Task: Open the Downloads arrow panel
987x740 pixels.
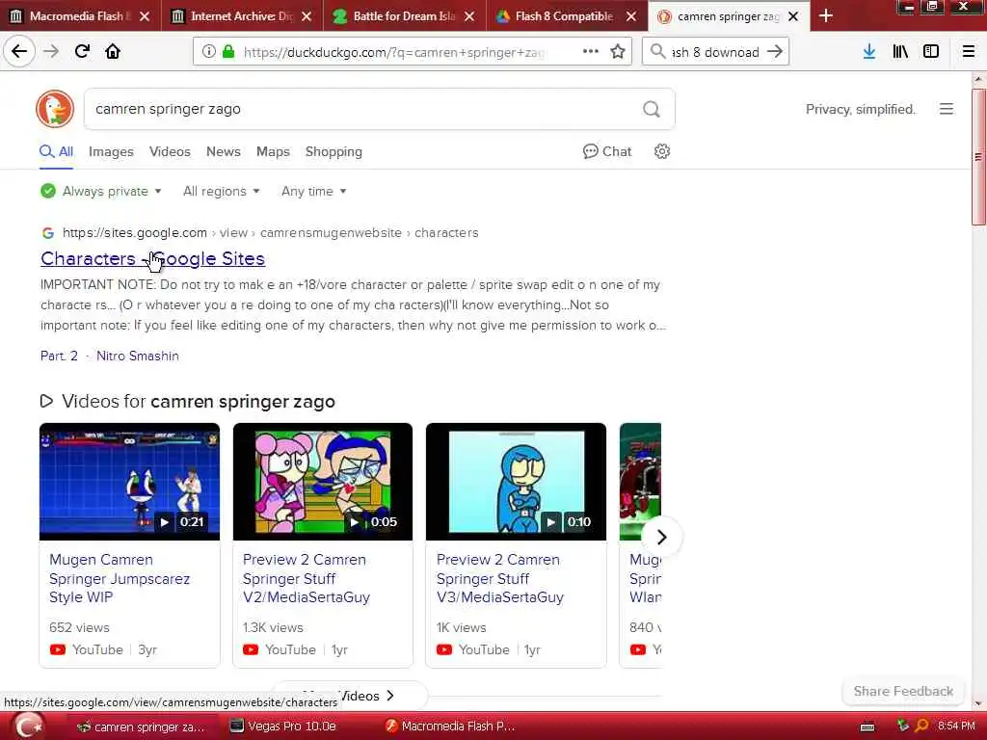Action: 869,52
